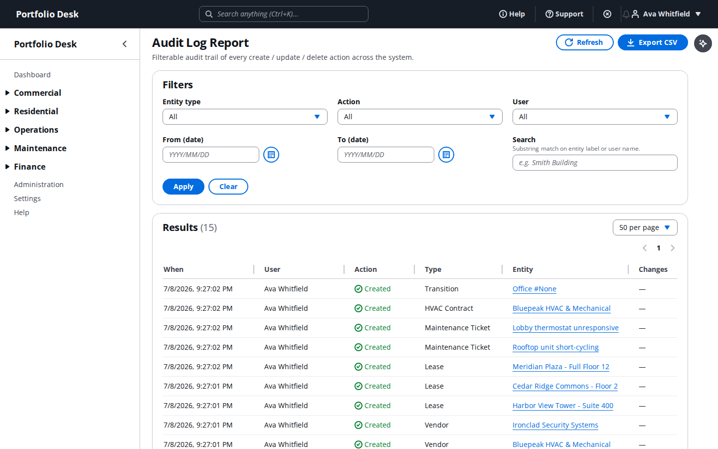Screen dimensions: 718x449
Task: Sort by the Action column header
Action: coord(365,269)
